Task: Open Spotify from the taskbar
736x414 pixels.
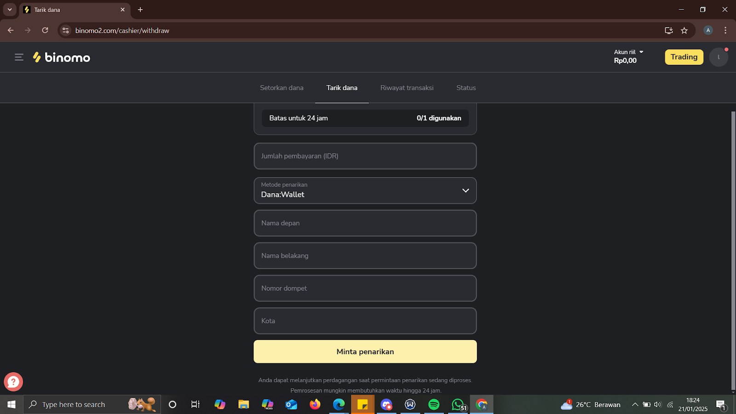Action: click(x=434, y=404)
